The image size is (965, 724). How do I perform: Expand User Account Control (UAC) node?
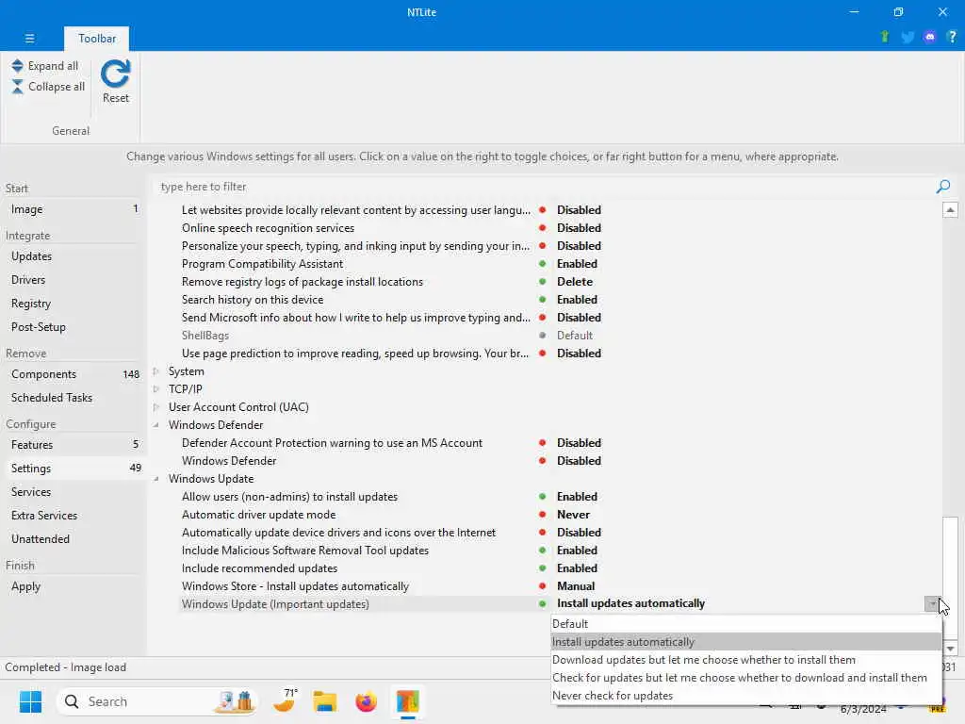(156, 407)
